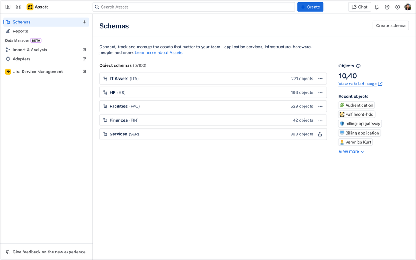
Task: Open the Billing application recent object
Action: click(359, 133)
